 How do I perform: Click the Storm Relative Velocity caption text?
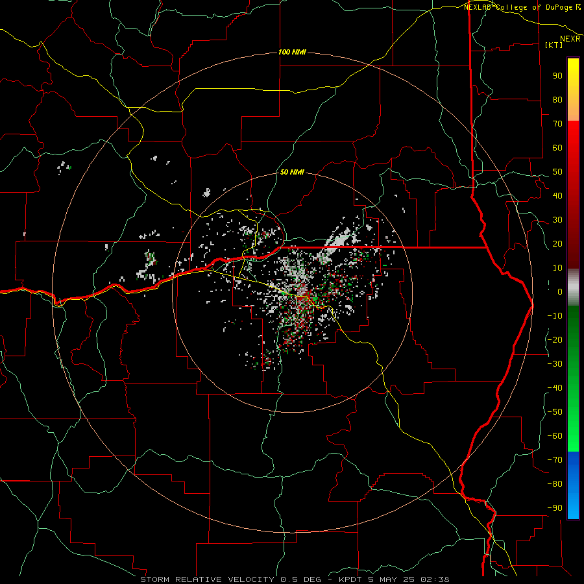click(x=295, y=579)
